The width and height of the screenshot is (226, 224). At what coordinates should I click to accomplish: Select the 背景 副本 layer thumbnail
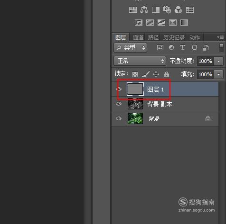tap(135, 104)
